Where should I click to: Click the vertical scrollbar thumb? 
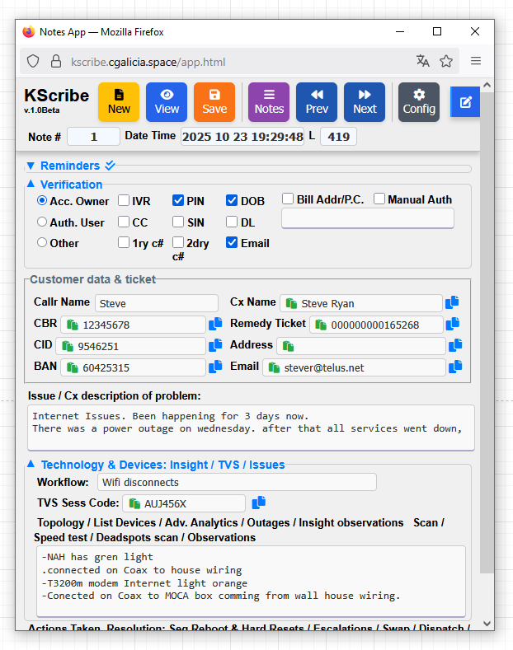coord(487,333)
